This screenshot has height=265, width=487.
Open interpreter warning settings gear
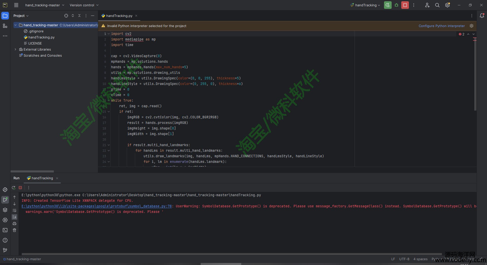tap(472, 26)
